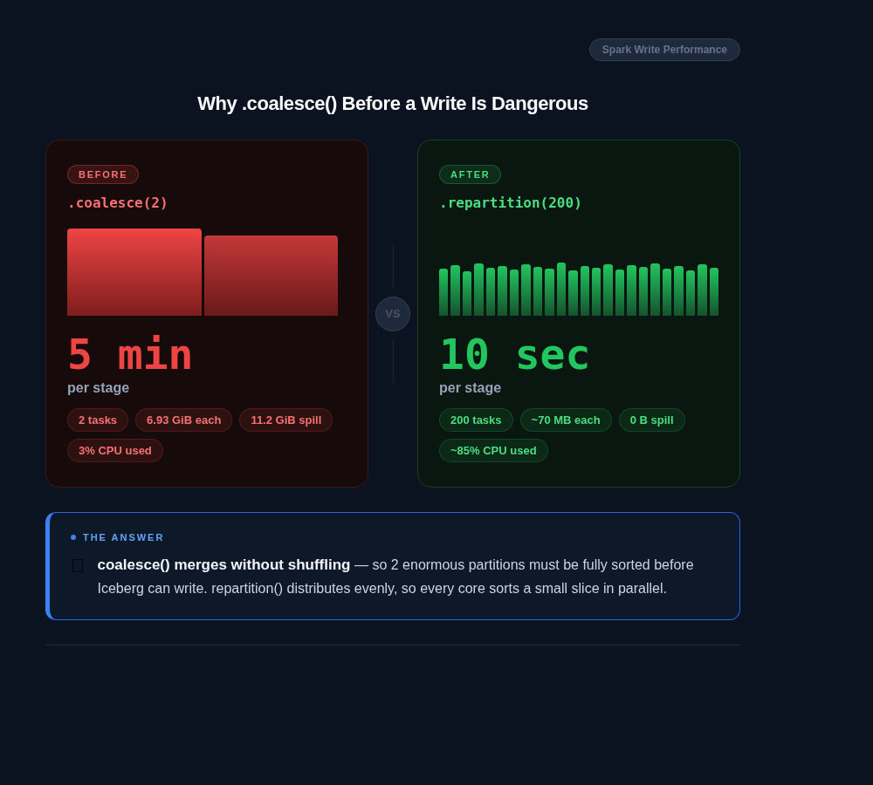Viewport: 873px width, 785px height.
Task: Select the .coalesce(2) code label
Action: point(117,202)
